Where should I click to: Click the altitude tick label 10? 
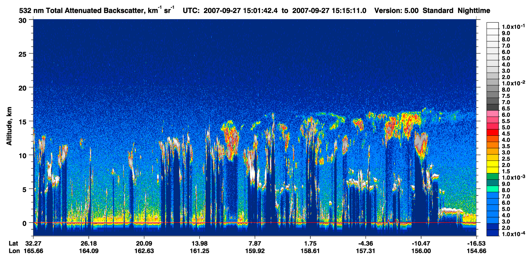[x=24, y=155]
